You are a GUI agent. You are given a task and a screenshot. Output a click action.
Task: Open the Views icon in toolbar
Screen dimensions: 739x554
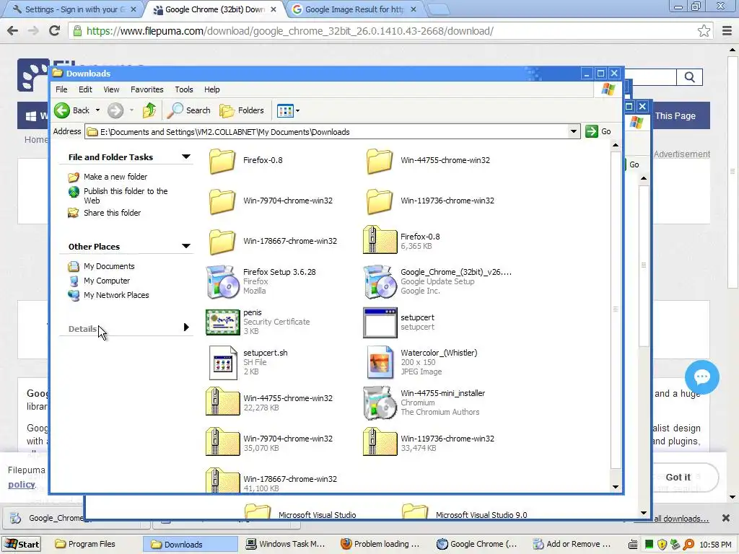pos(285,110)
